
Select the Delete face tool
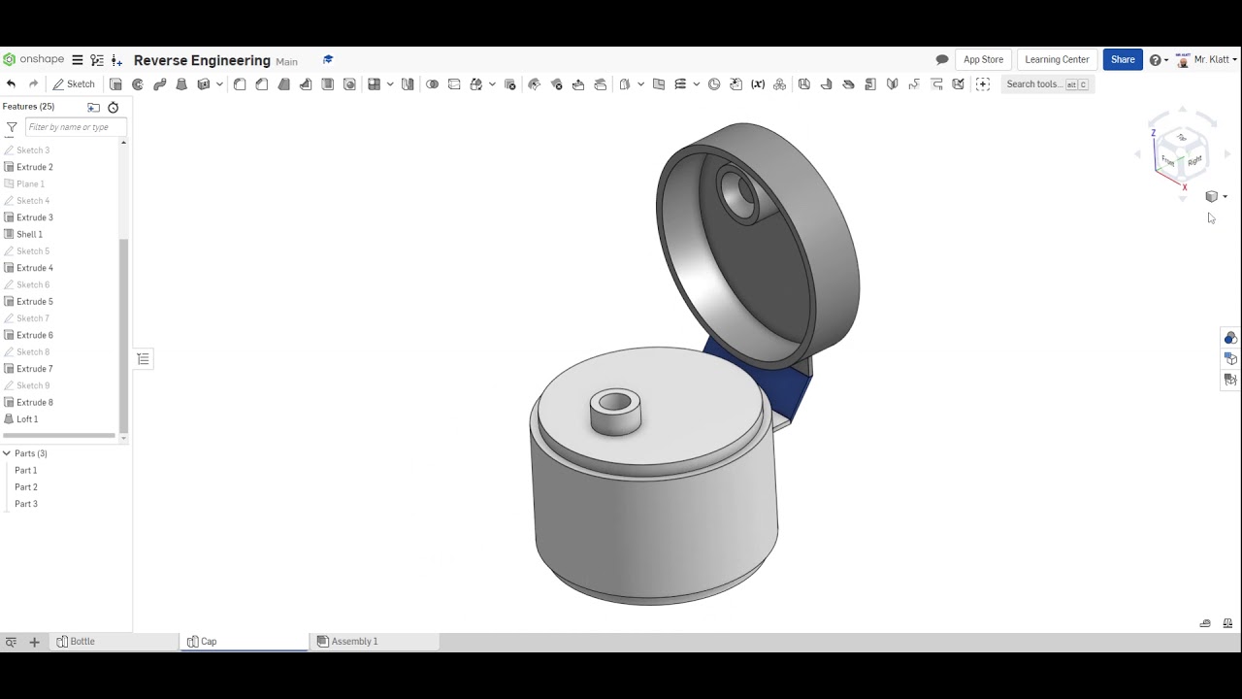[557, 84]
